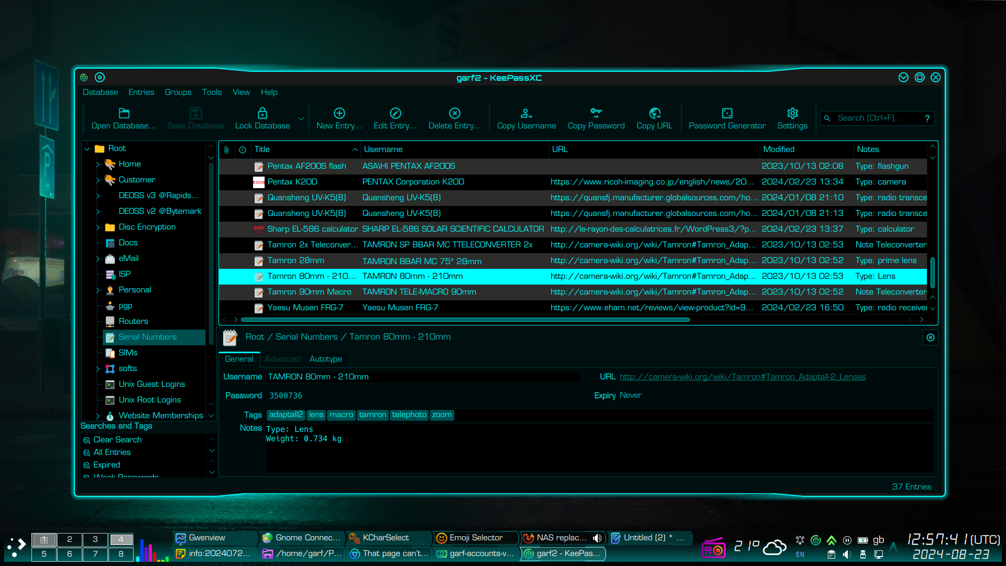This screenshot has width=1006, height=566.
Task: Open Emoji Selector taskbar entry
Action: [x=476, y=538]
